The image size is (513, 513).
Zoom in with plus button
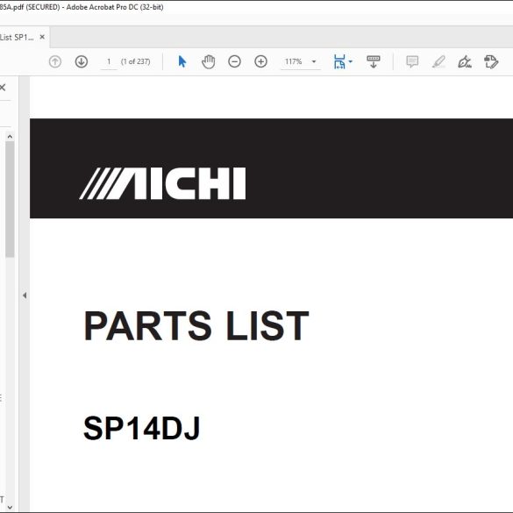(x=260, y=61)
